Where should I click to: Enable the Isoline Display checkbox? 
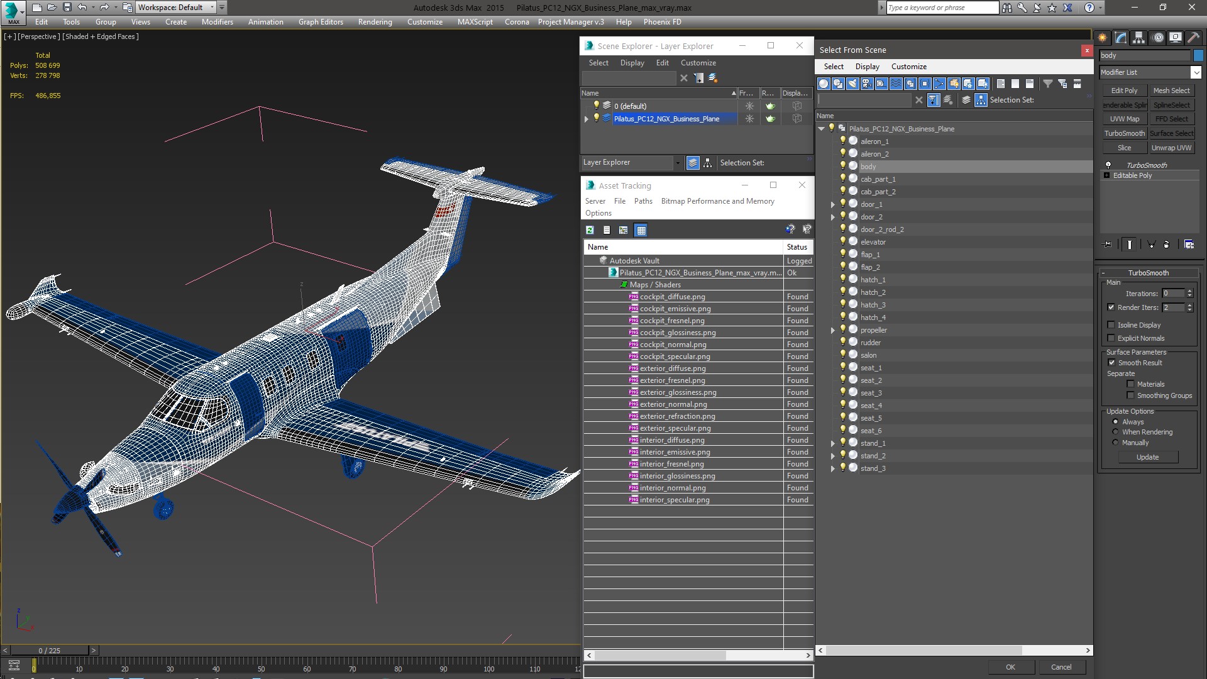coord(1111,325)
